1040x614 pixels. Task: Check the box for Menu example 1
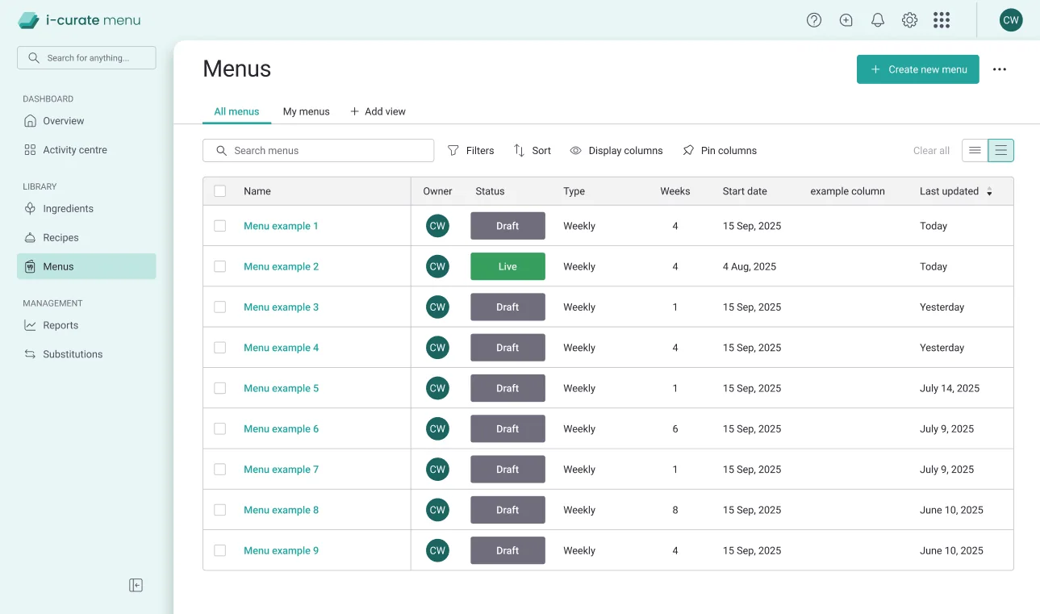click(219, 226)
